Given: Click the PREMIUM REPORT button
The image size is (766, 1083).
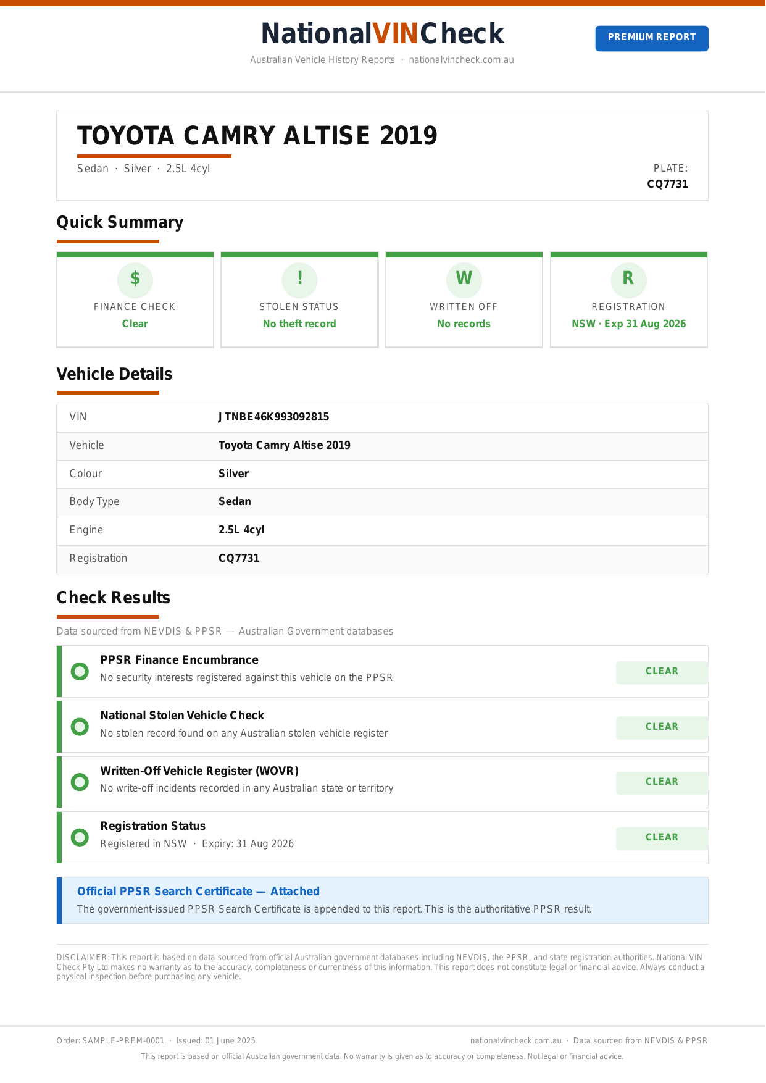Looking at the screenshot, I should click(651, 38).
